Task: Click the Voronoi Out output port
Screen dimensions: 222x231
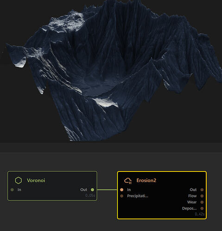Action: coord(92,190)
